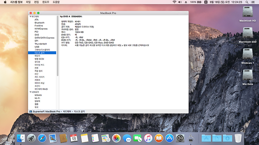
Task: Open Photos colorful flower icon
Action: [x=117, y=138]
